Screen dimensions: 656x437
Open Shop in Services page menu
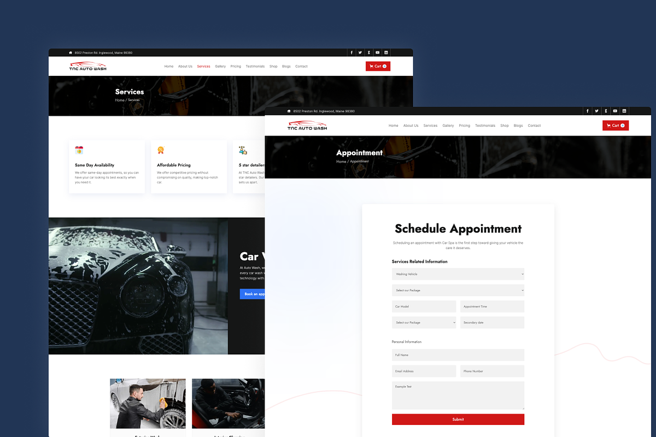coord(273,66)
